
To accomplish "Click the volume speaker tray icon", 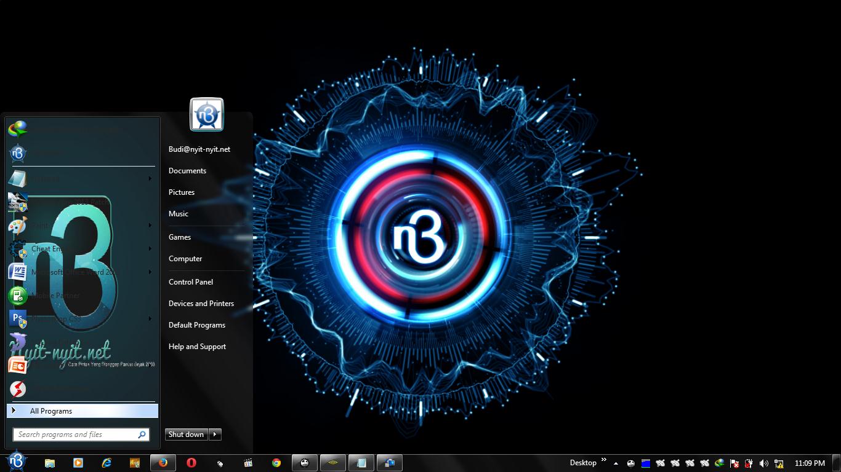I will click(x=764, y=463).
